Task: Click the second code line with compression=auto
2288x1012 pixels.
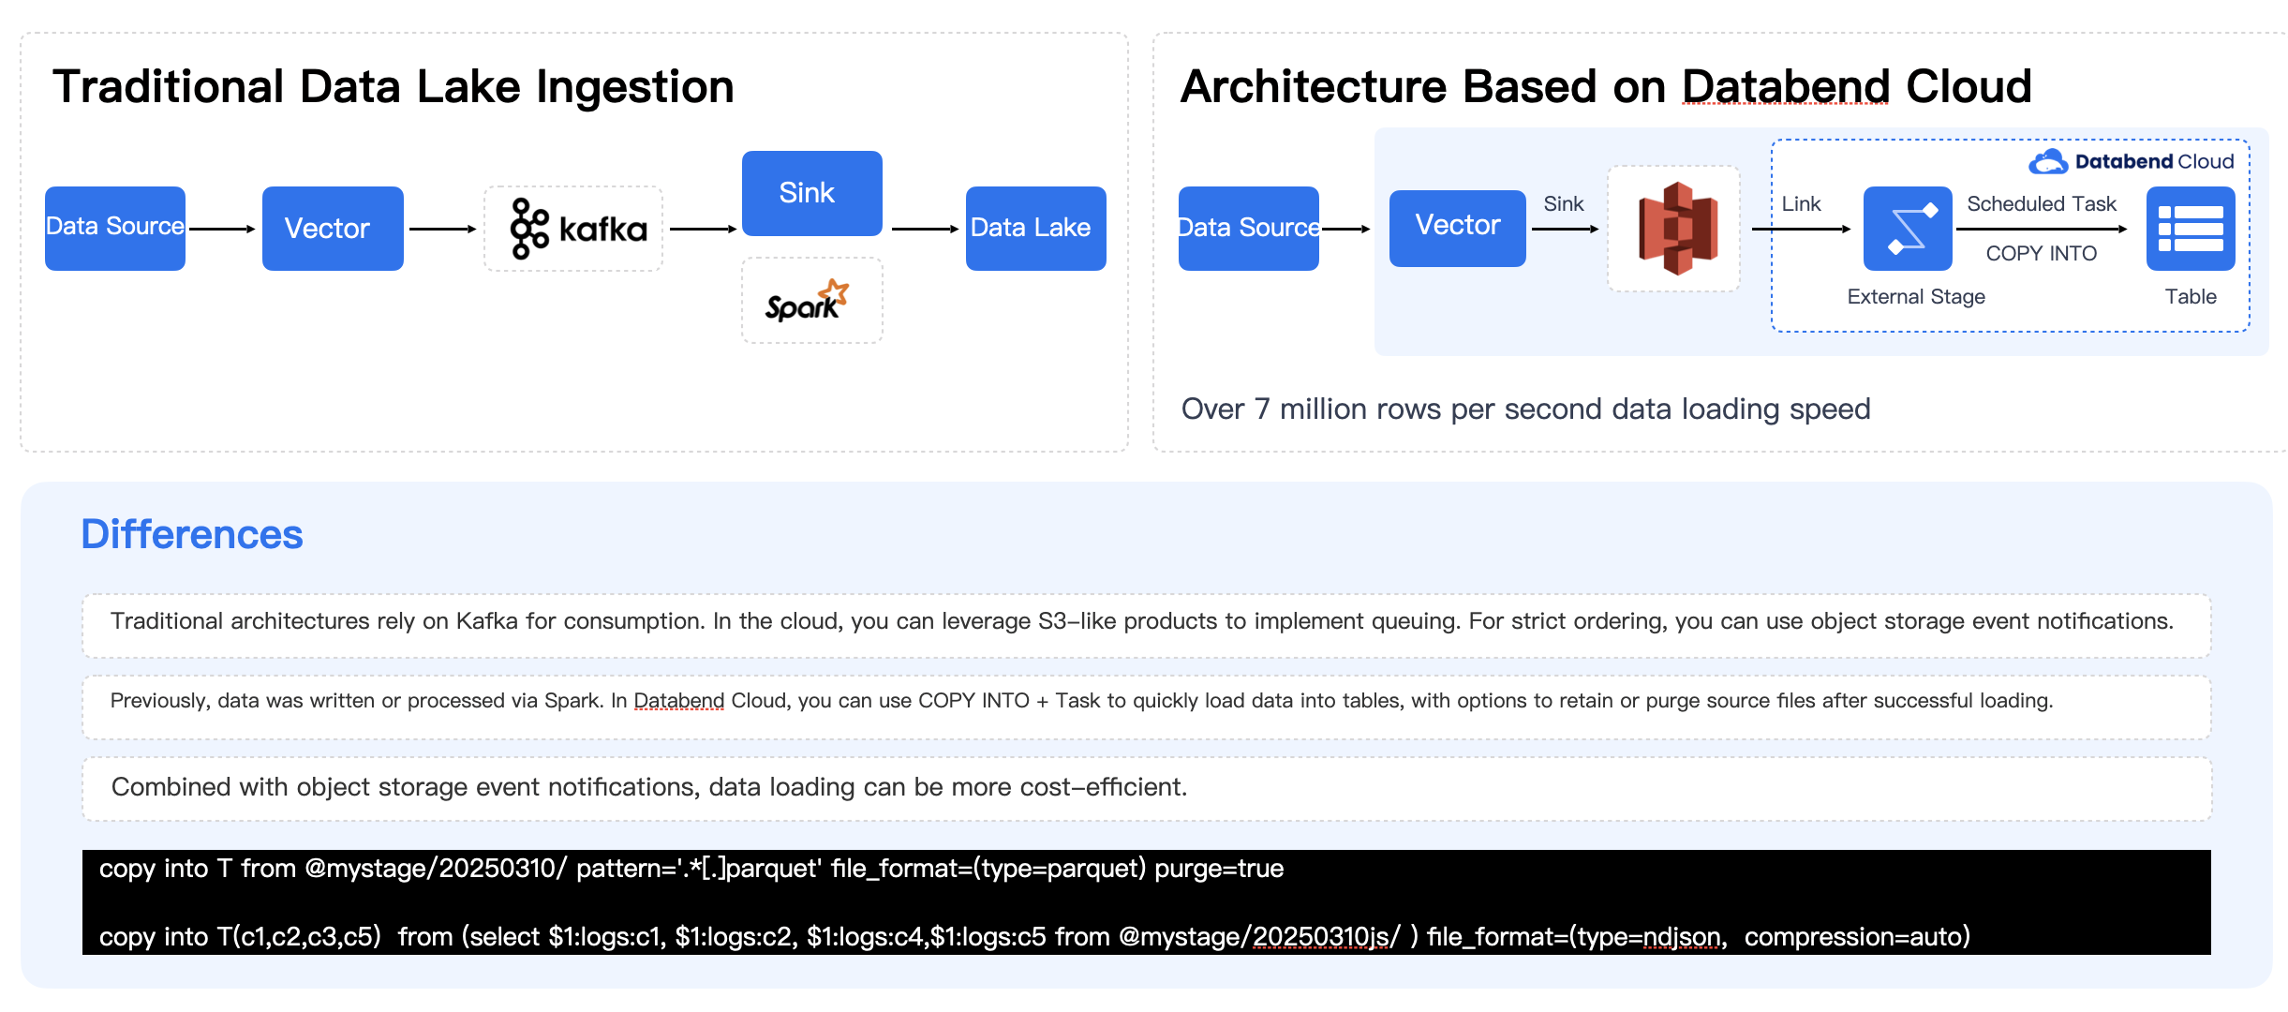Action: pyautogui.click(x=1034, y=936)
